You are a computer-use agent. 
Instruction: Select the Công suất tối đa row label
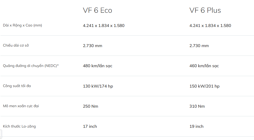[17, 86]
